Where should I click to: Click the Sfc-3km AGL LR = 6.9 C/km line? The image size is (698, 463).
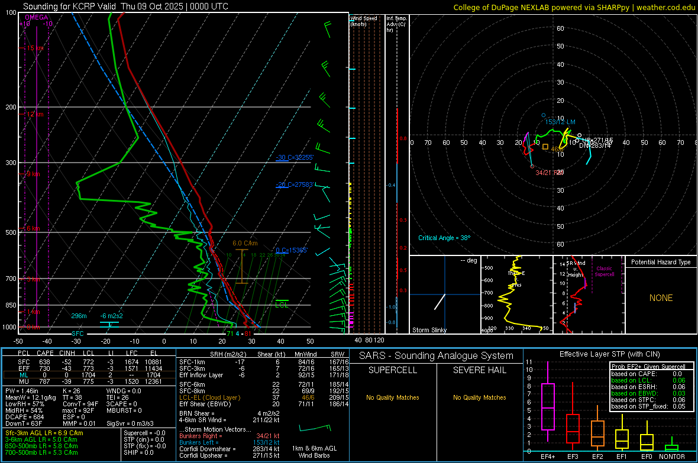click(x=44, y=433)
